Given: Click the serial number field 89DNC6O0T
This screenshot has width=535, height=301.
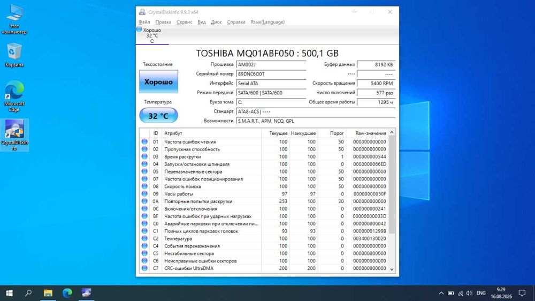Looking at the screenshot, I should coord(271,74).
